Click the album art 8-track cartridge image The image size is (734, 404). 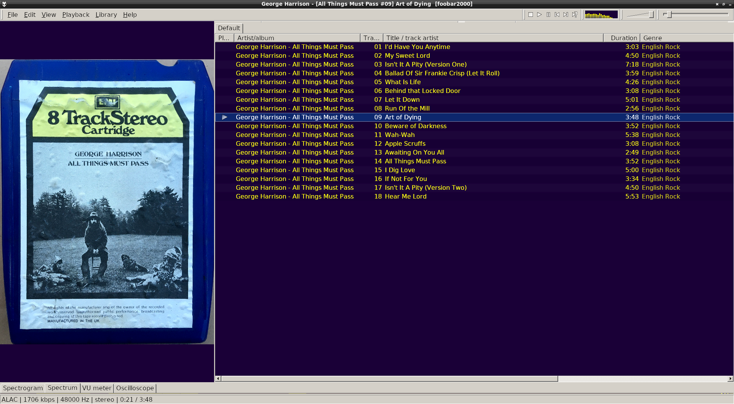107,202
